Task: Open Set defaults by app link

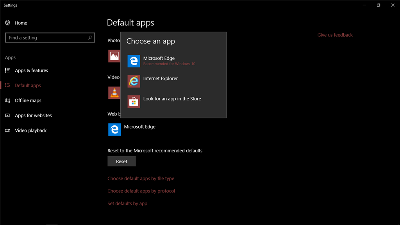Action: (x=127, y=203)
